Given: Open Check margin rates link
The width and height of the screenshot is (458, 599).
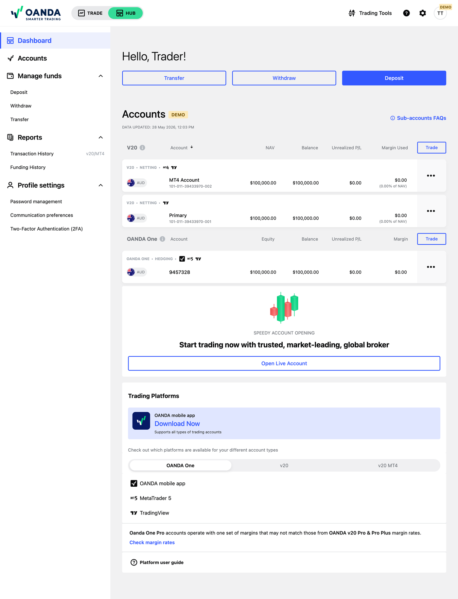Looking at the screenshot, I should 152,542.
